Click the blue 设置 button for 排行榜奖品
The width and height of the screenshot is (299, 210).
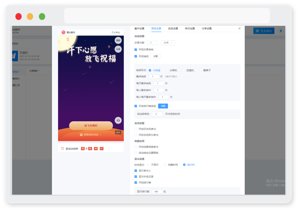coord(163,106)
